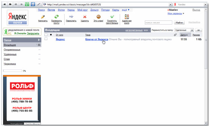
Task: Mark as spam with Это спам icon
Action: tap(98, 17)
